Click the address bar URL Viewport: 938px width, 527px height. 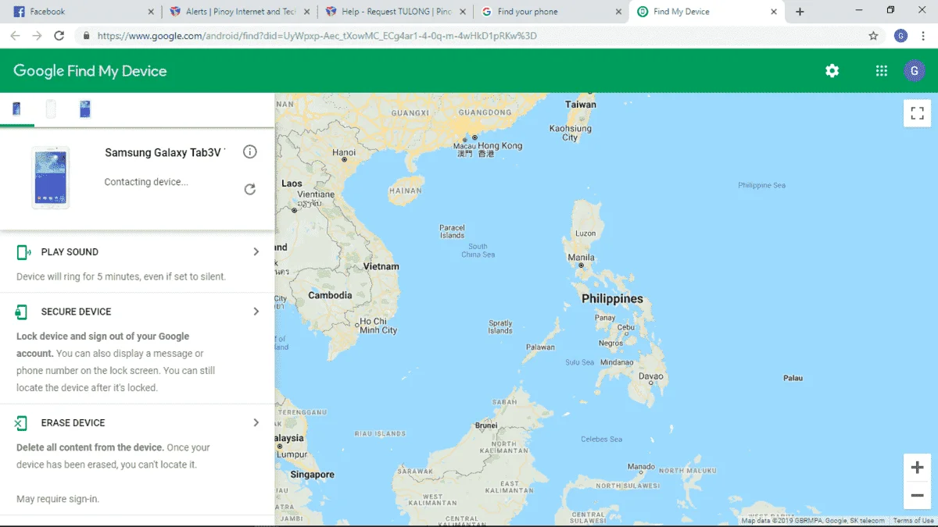(x=317, y=36)
